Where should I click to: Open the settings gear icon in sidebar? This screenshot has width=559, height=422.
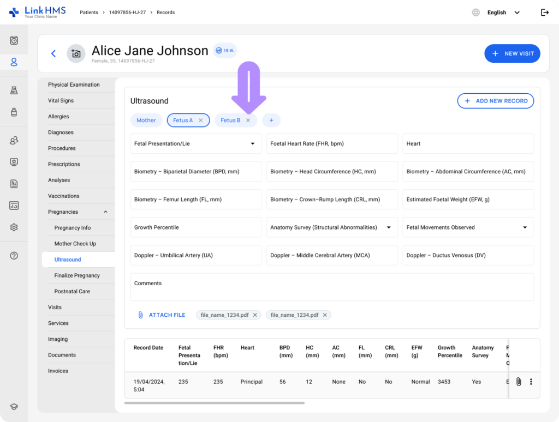pos(14,227)
